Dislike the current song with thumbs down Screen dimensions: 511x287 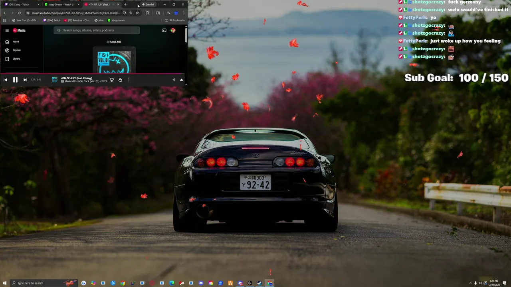(112, 80)
